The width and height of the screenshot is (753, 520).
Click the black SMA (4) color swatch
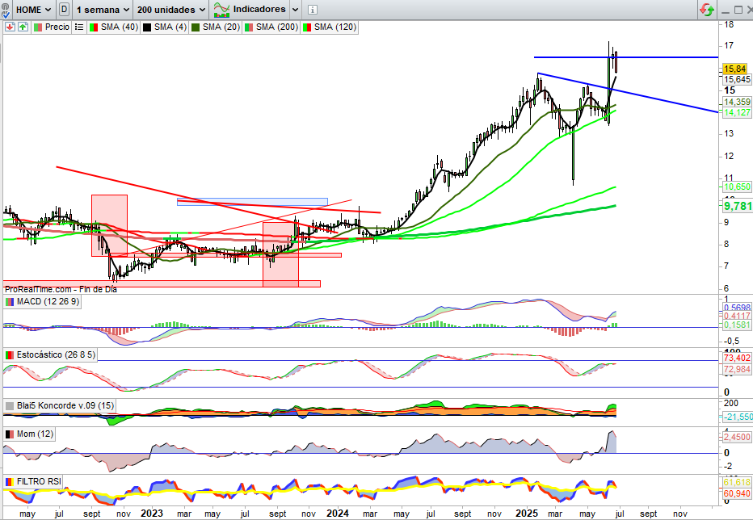(146, 27)
